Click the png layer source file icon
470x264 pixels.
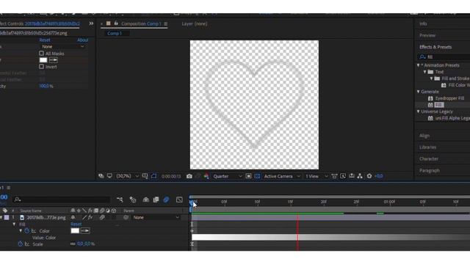tap(22, 218)
